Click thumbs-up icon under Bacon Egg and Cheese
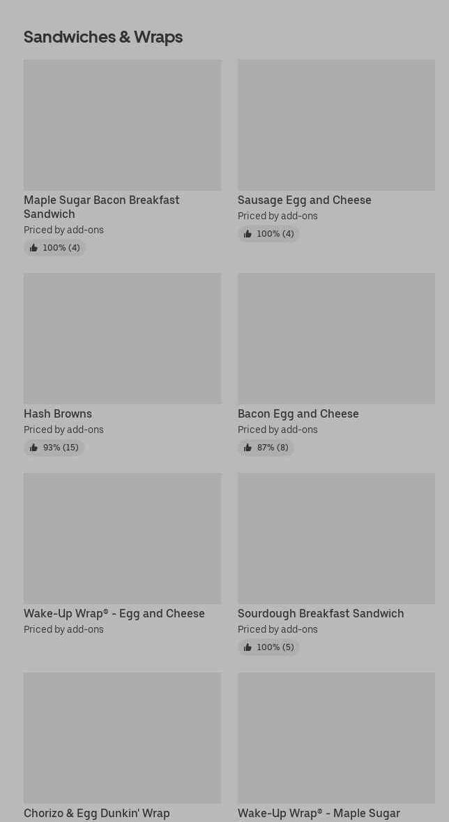The width and height of the screenshot is (449, 822). [x=248, y=448]
